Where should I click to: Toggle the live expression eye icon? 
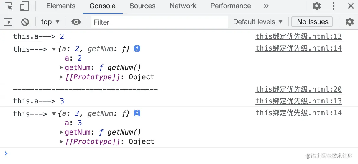tap(76, 22)
